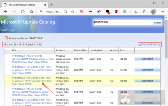Click the US flag extension icon
This screenshot has height=106, width=168.
pos(82,11)
